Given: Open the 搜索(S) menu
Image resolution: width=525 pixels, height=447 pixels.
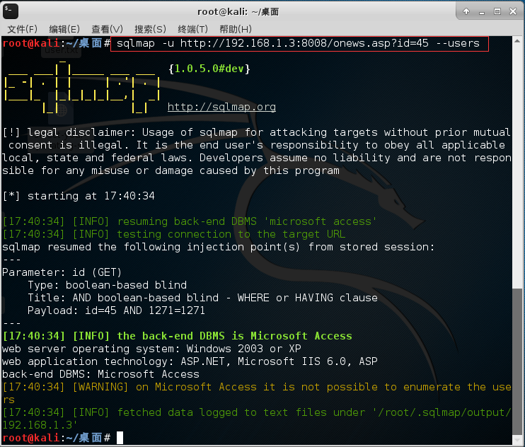Looking at the screenshot, I should pos(150,29).
